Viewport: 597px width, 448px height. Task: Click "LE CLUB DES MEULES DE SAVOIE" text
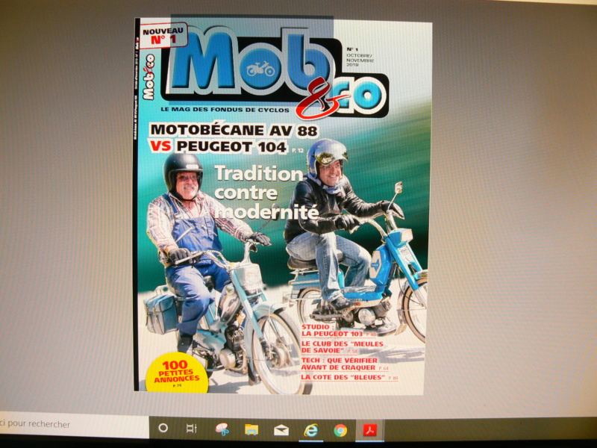coord(342,347)
